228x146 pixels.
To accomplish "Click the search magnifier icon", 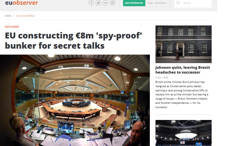I will 178,3.
